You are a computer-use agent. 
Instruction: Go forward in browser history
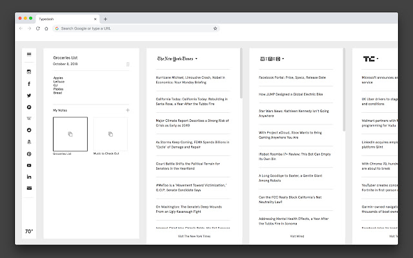pyautogui.click(x=29, y=28)
